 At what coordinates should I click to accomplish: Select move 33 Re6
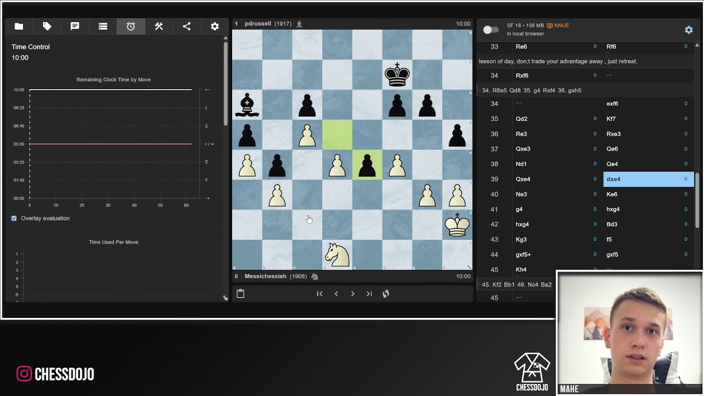click(557, 47)
